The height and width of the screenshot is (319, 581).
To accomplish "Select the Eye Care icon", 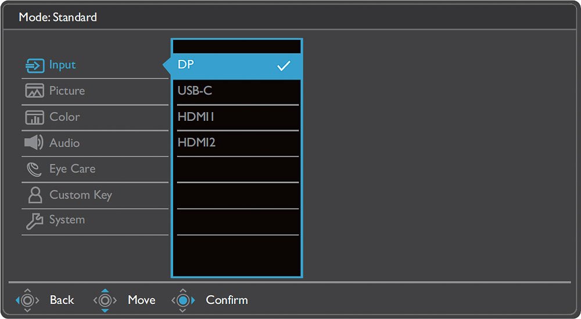I will coord(34,169).
